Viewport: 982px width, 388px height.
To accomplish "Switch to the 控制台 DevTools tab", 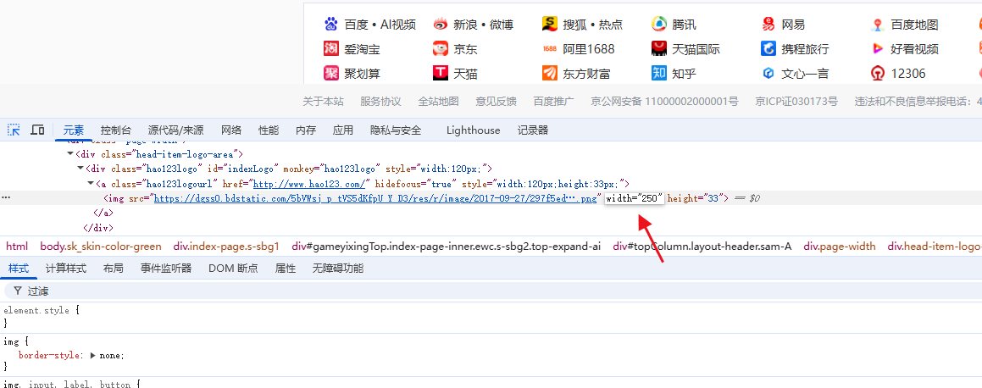I will pos(116,130).
